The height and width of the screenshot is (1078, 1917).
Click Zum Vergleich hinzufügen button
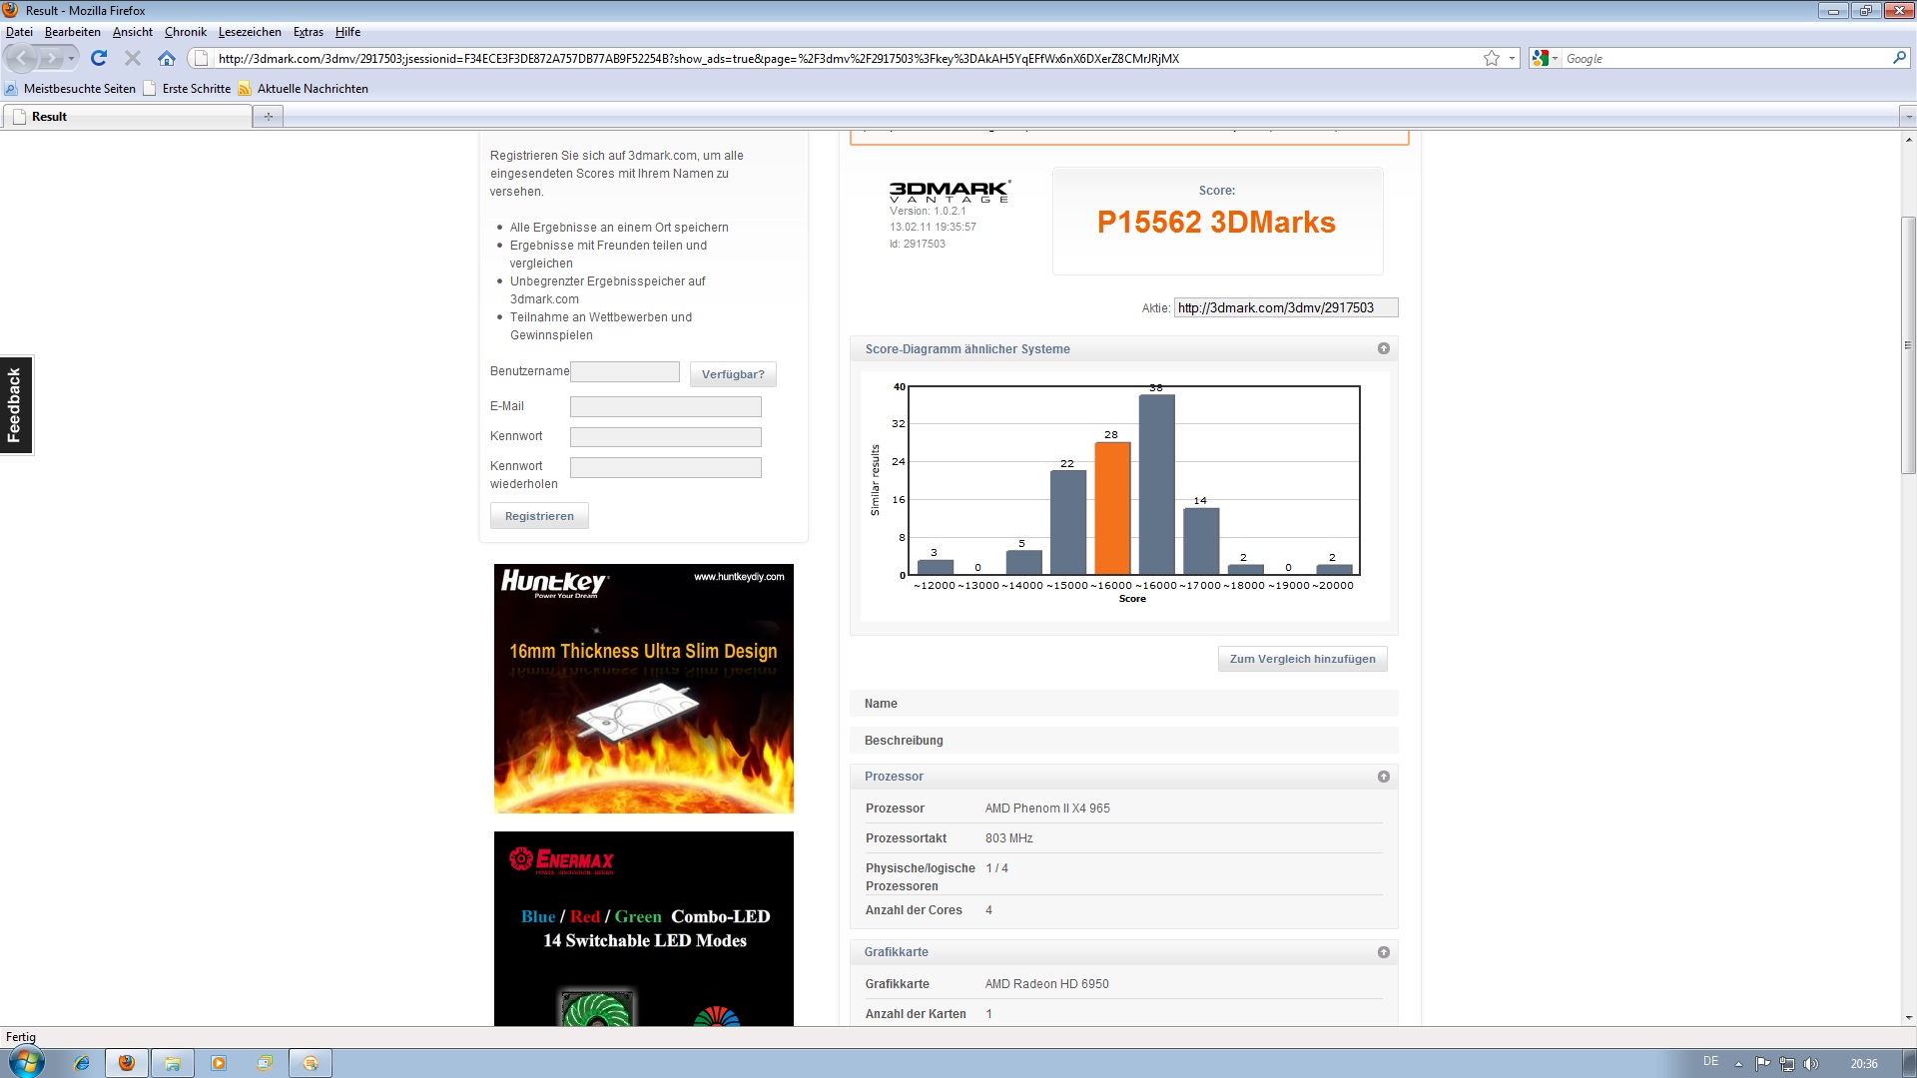pos(1302,659)
